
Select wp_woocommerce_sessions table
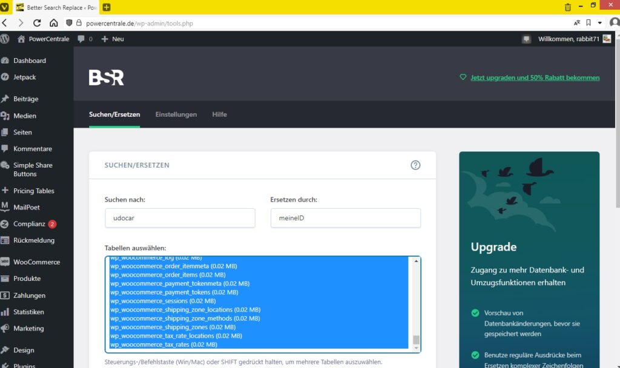pyautogui.click(x=259, y=301)
